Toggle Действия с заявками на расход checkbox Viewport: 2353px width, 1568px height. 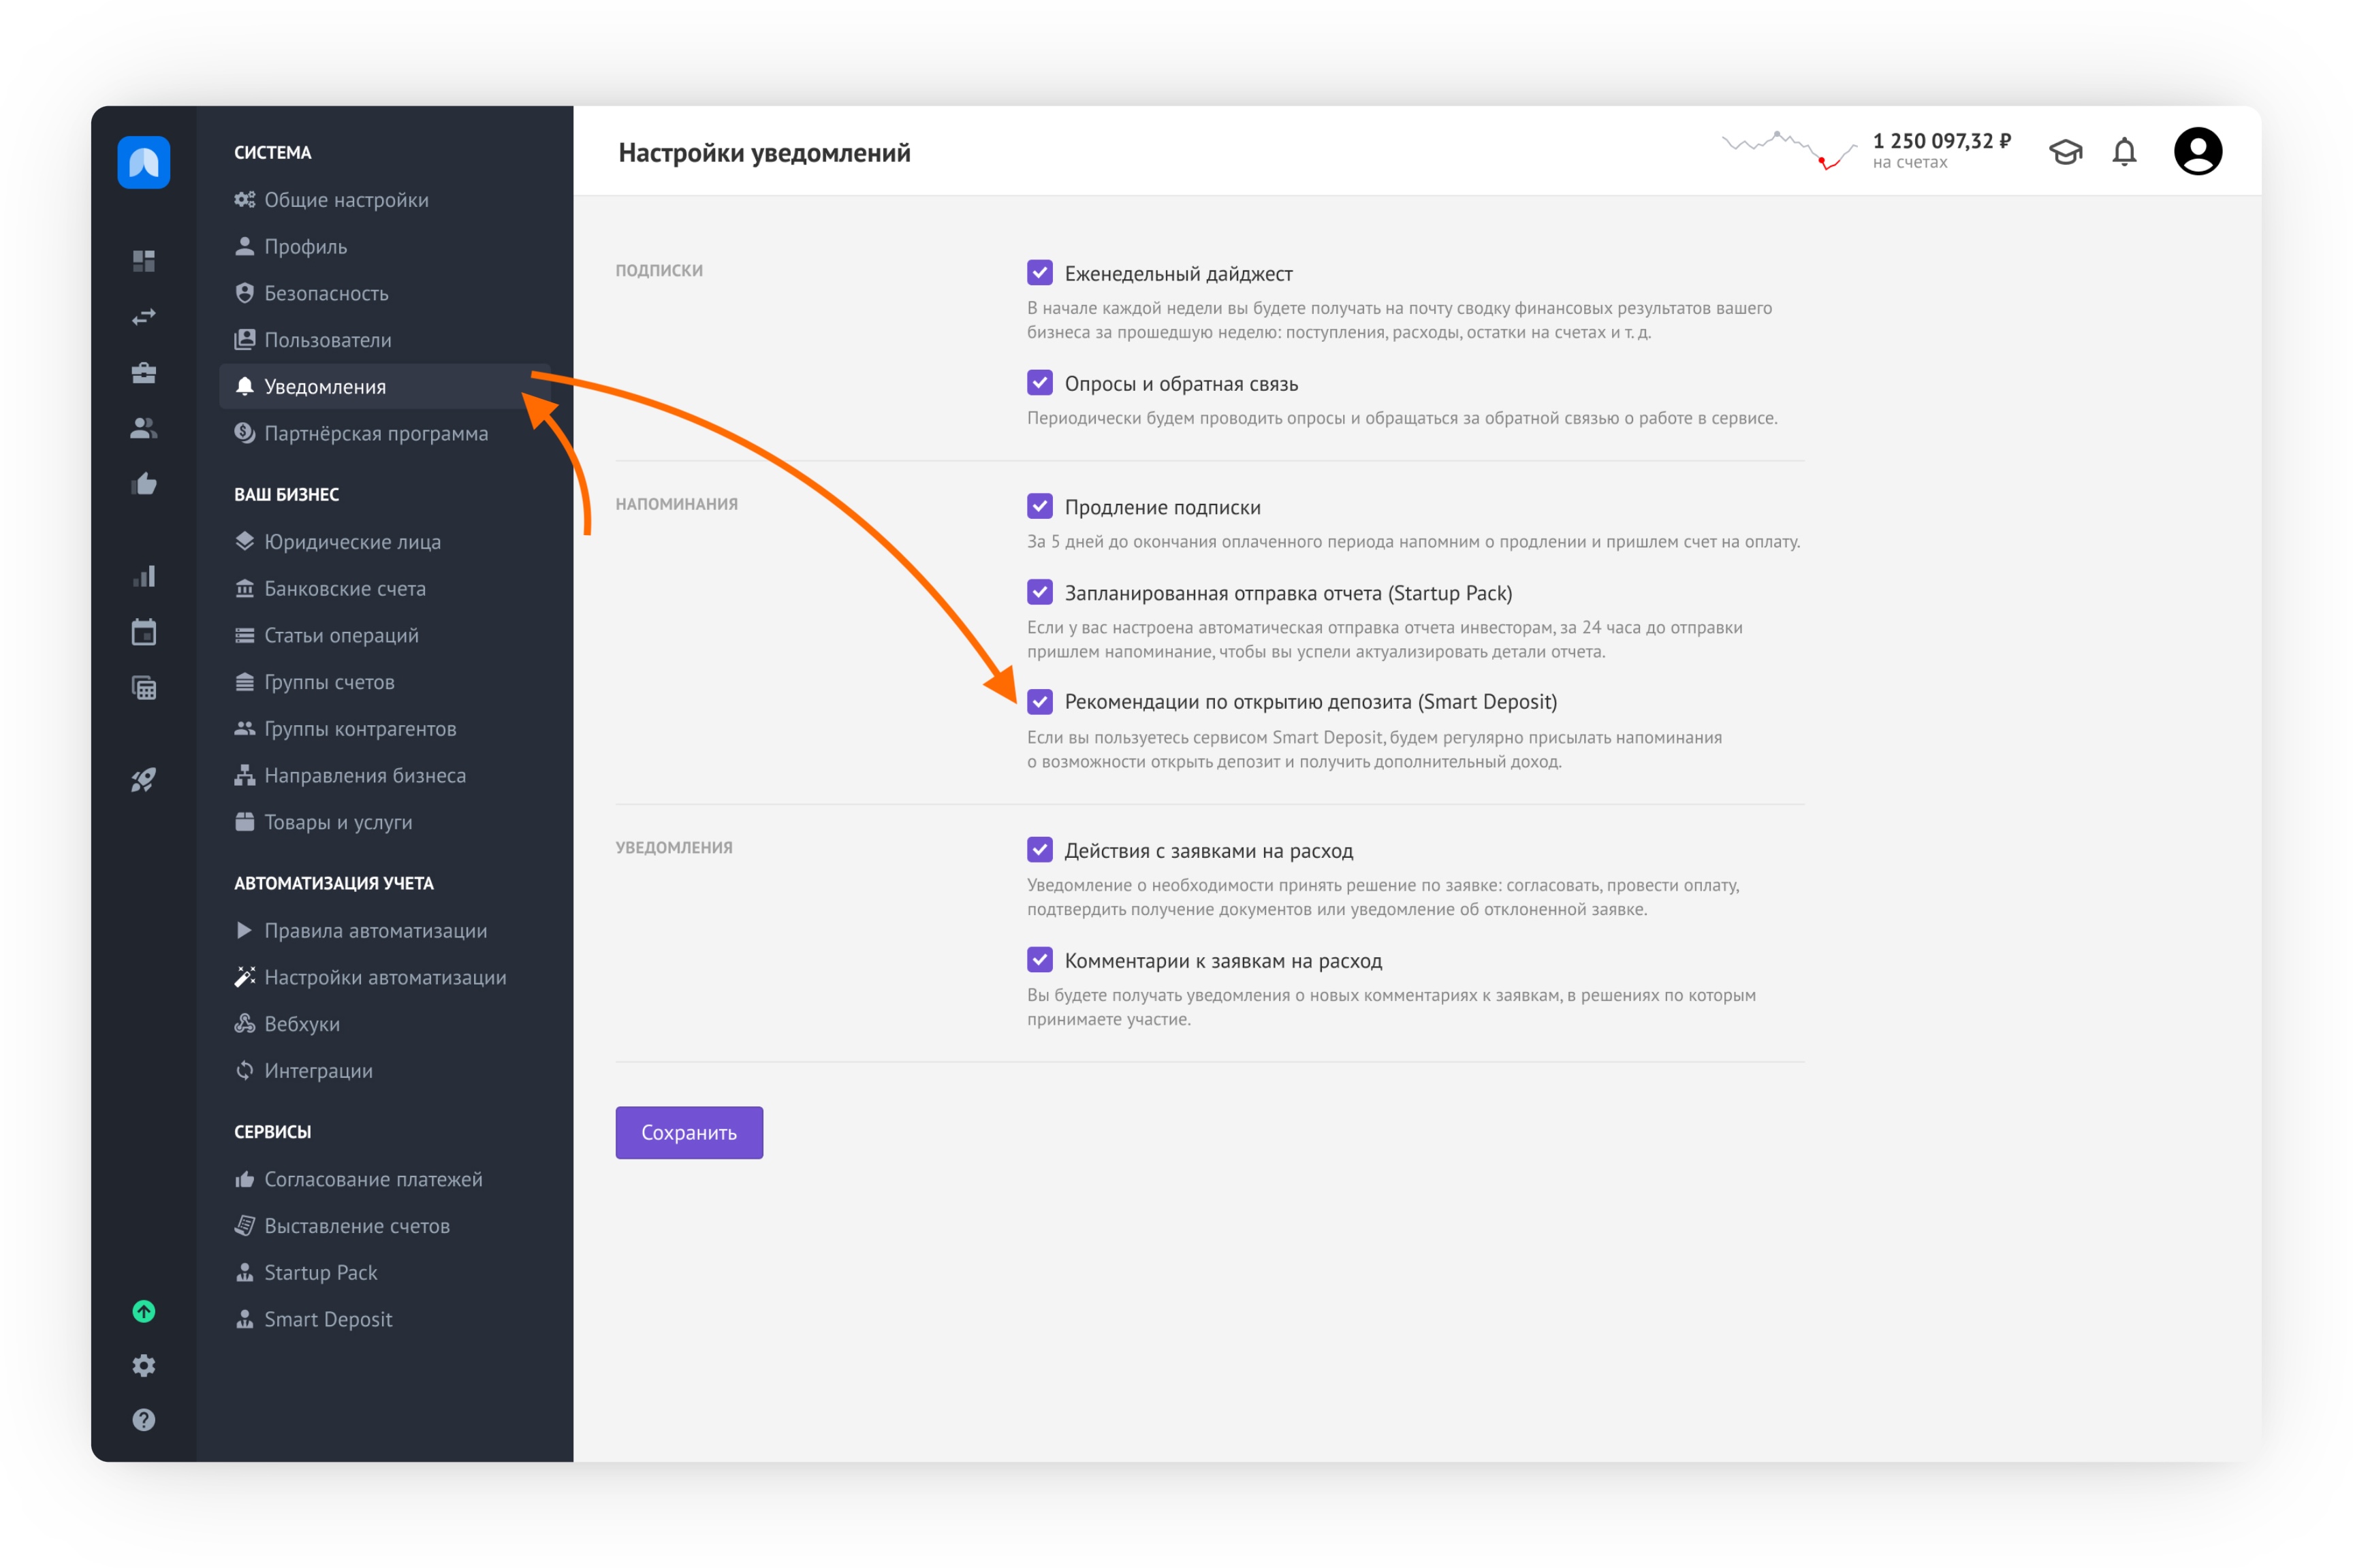pyautogui.click(x=1040, y=849)
